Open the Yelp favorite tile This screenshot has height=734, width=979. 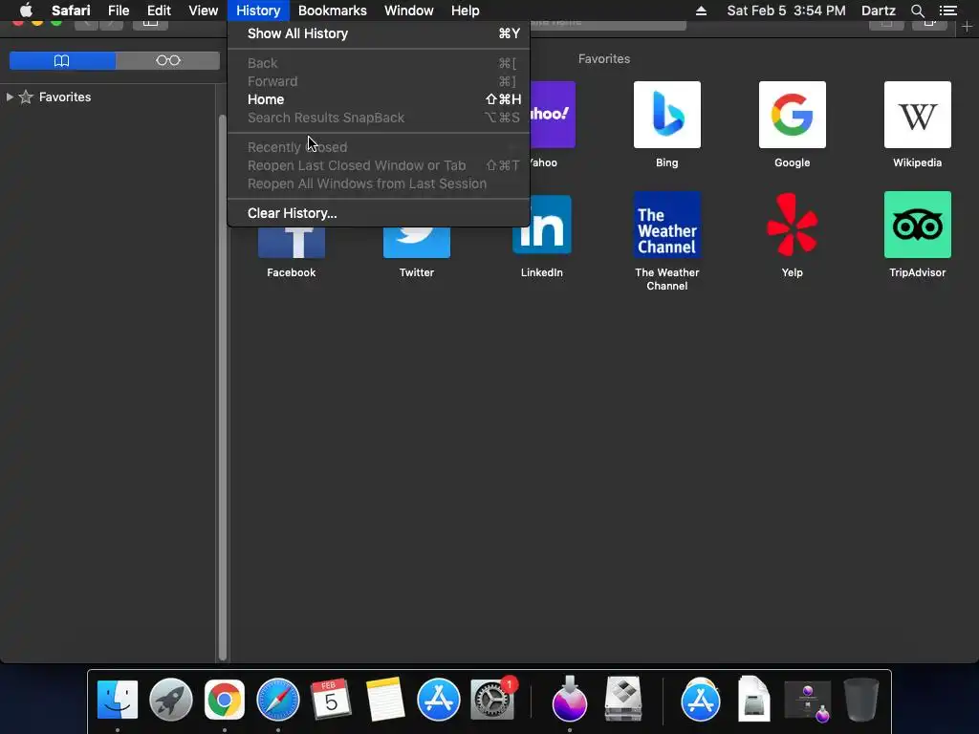(793, 225)
